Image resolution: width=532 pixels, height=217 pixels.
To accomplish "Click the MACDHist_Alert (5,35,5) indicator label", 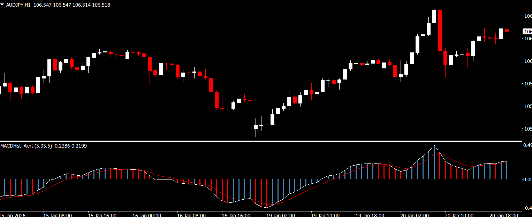I will click(26, 146).
